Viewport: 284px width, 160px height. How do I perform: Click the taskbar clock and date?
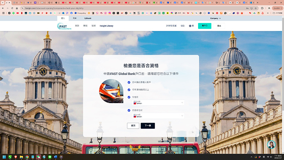click(x=278, y=157)
